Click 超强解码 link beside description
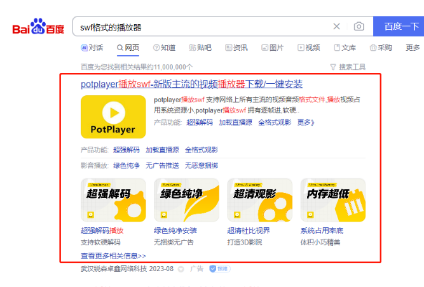424x287 pixels. (200, 123)
